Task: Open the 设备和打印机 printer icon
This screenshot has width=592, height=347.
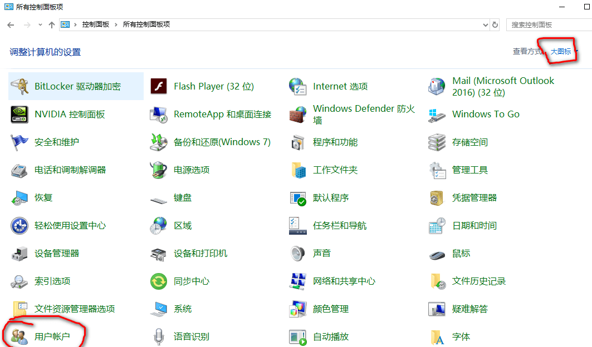Action: 159,254
